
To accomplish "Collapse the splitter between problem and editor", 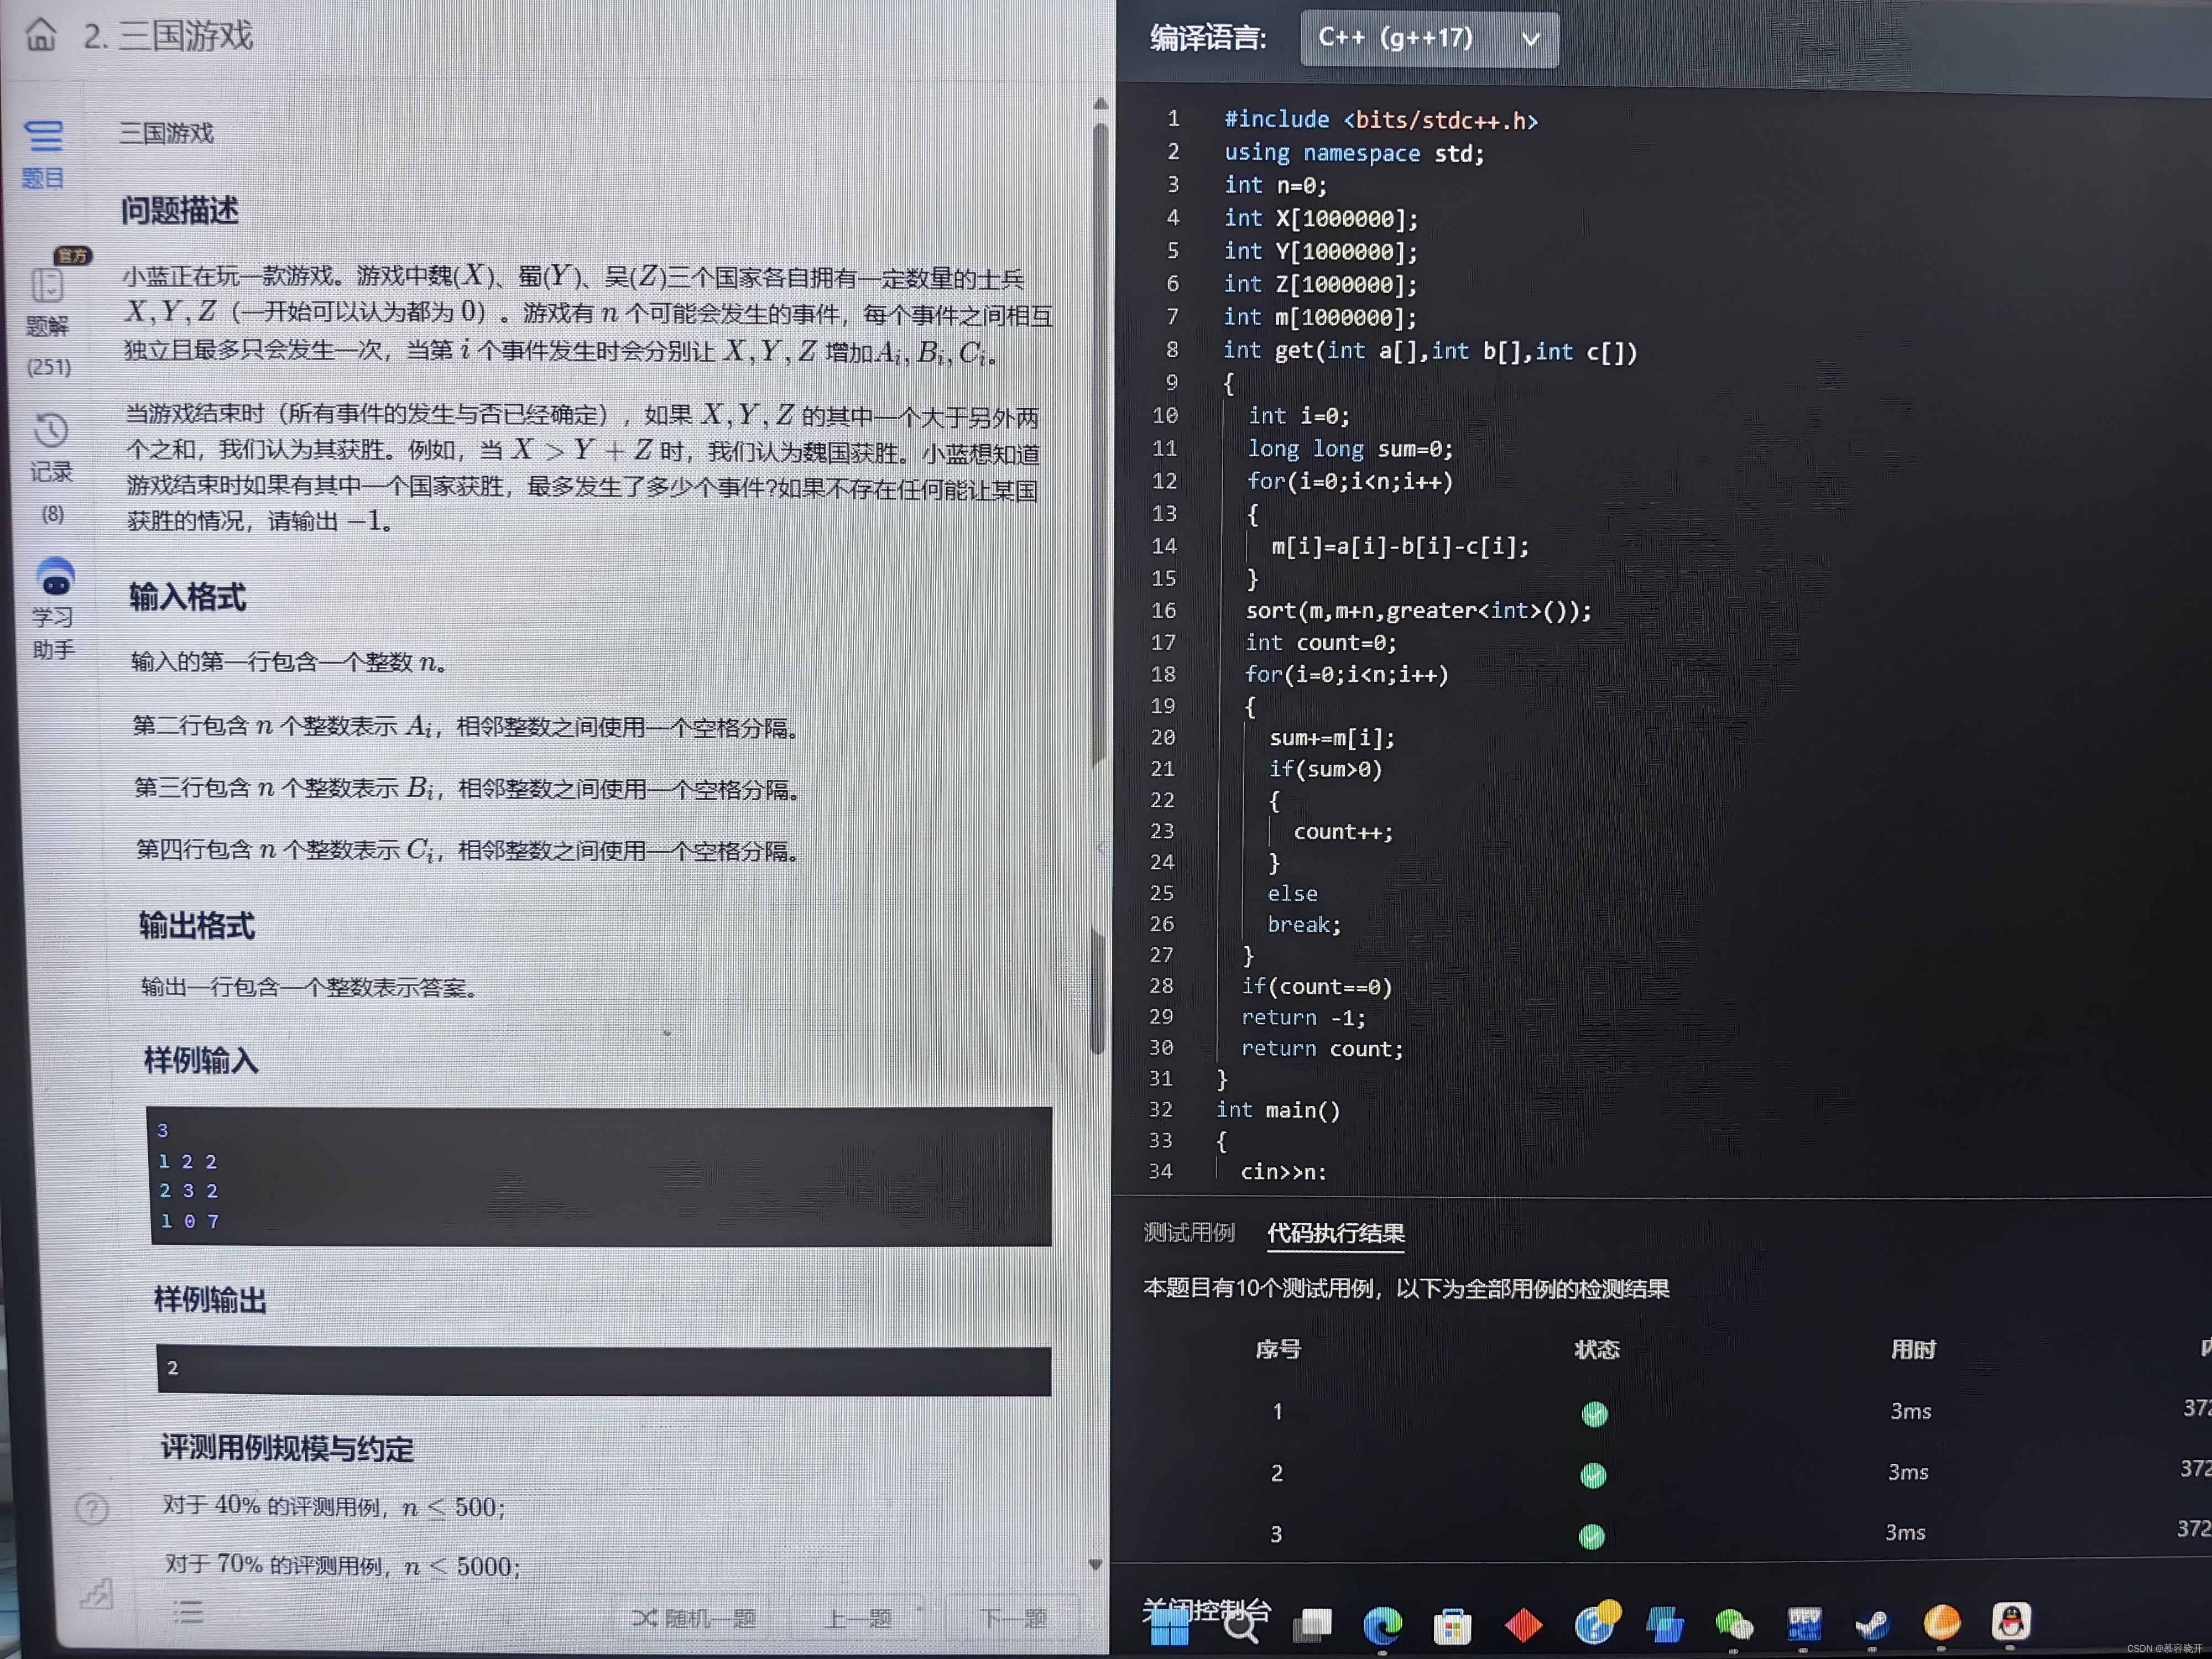I will (1101, 848).
